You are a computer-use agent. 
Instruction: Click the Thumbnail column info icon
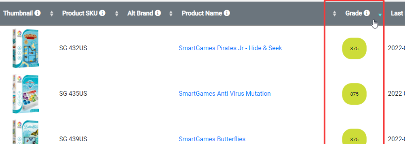pos(38,13)
